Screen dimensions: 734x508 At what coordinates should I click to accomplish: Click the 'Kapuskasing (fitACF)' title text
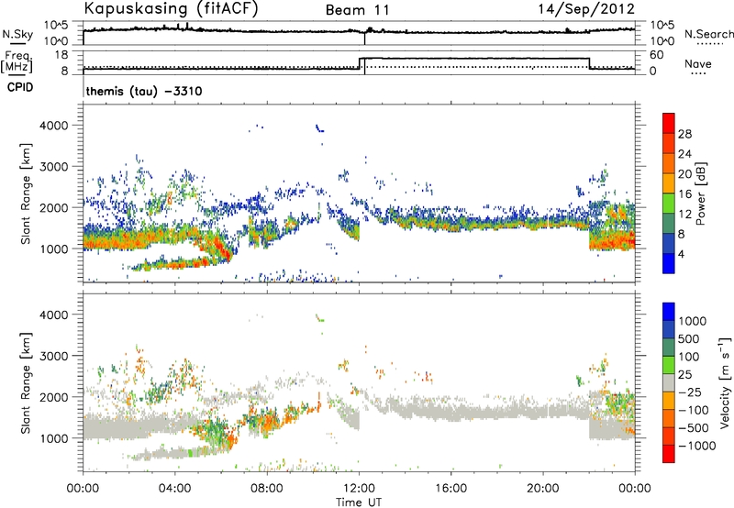(x=171, y=9)
